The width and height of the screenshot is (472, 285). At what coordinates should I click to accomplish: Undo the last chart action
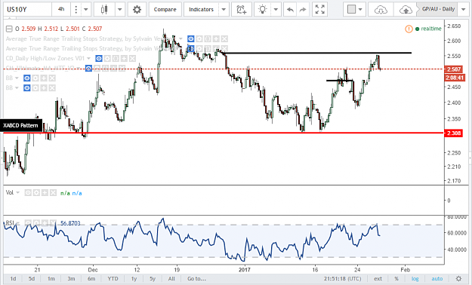click(x=290, y=10)
